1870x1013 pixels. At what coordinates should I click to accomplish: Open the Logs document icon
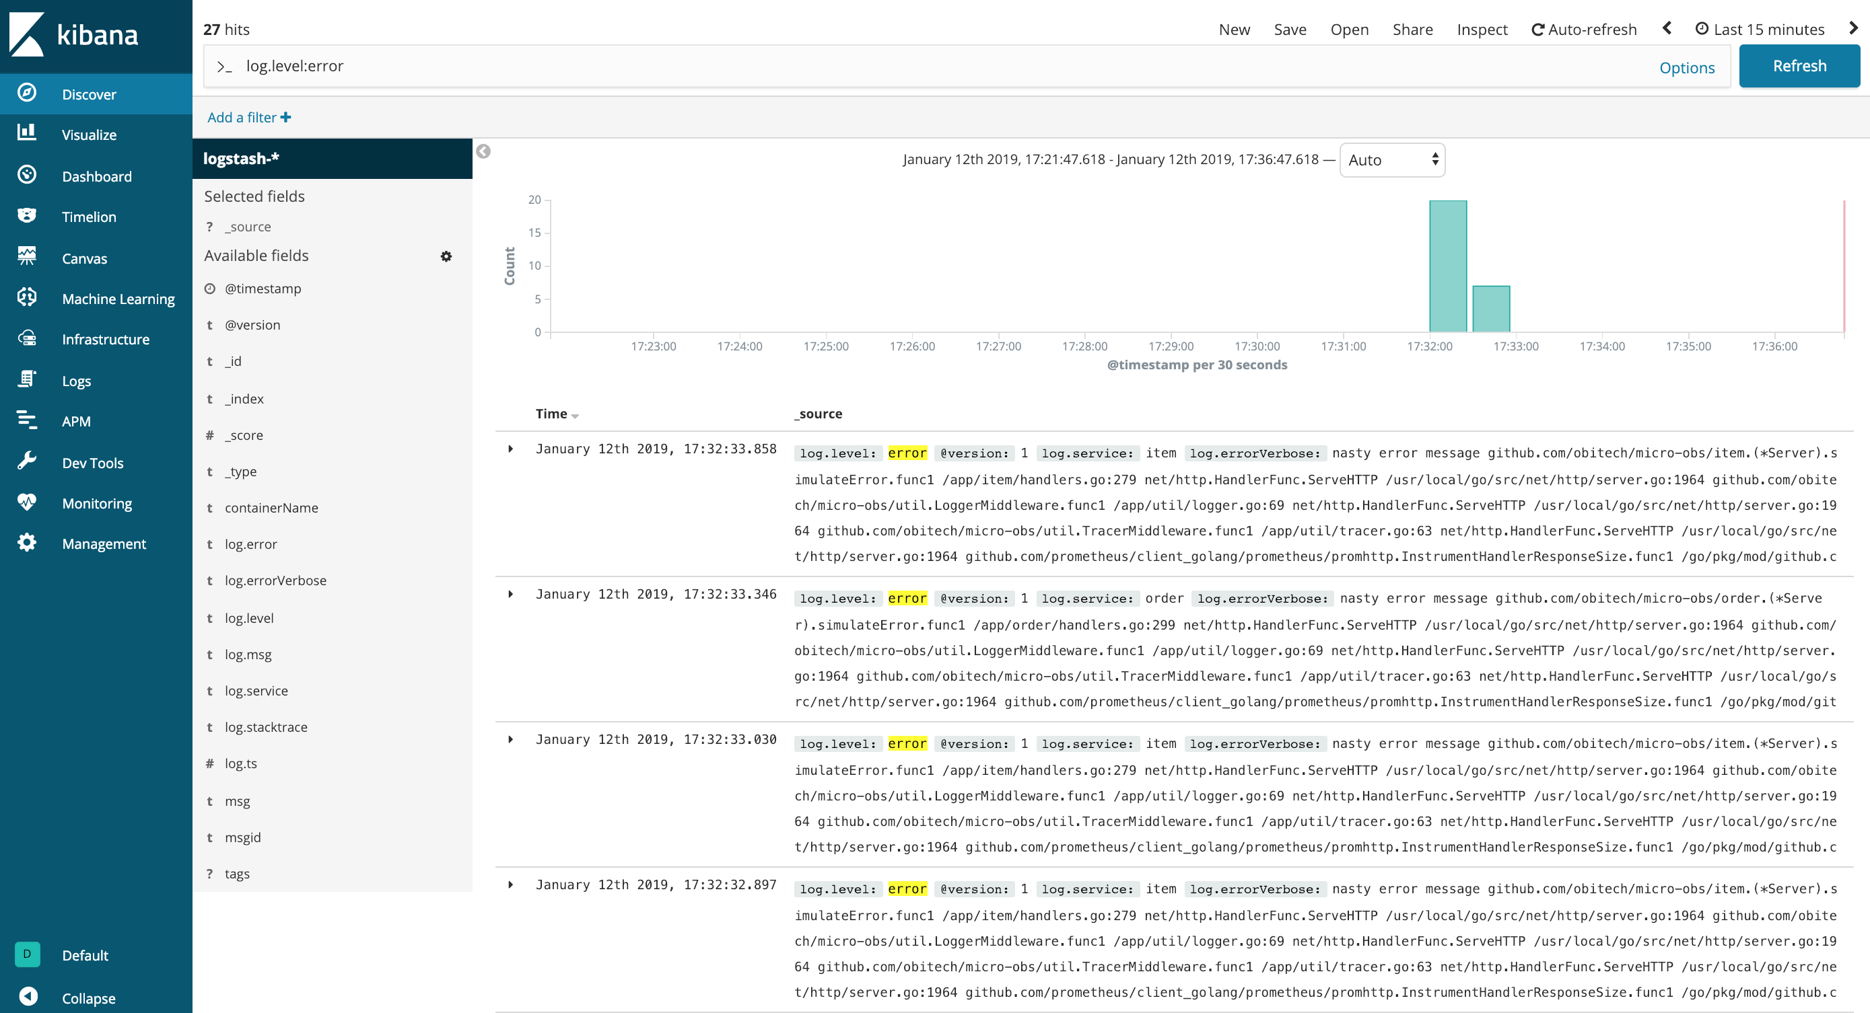[27, 379]
